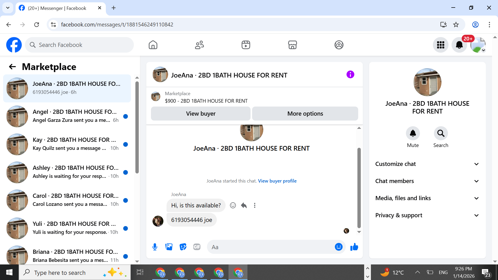Screen dimensions: 498x280
Task: Open emoji picker in message field
Action: click(x=338, y=247)
